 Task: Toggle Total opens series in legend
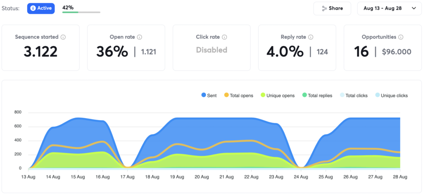coord(238,95)
